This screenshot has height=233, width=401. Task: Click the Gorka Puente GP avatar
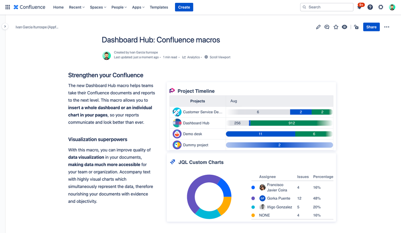point(263,198)
